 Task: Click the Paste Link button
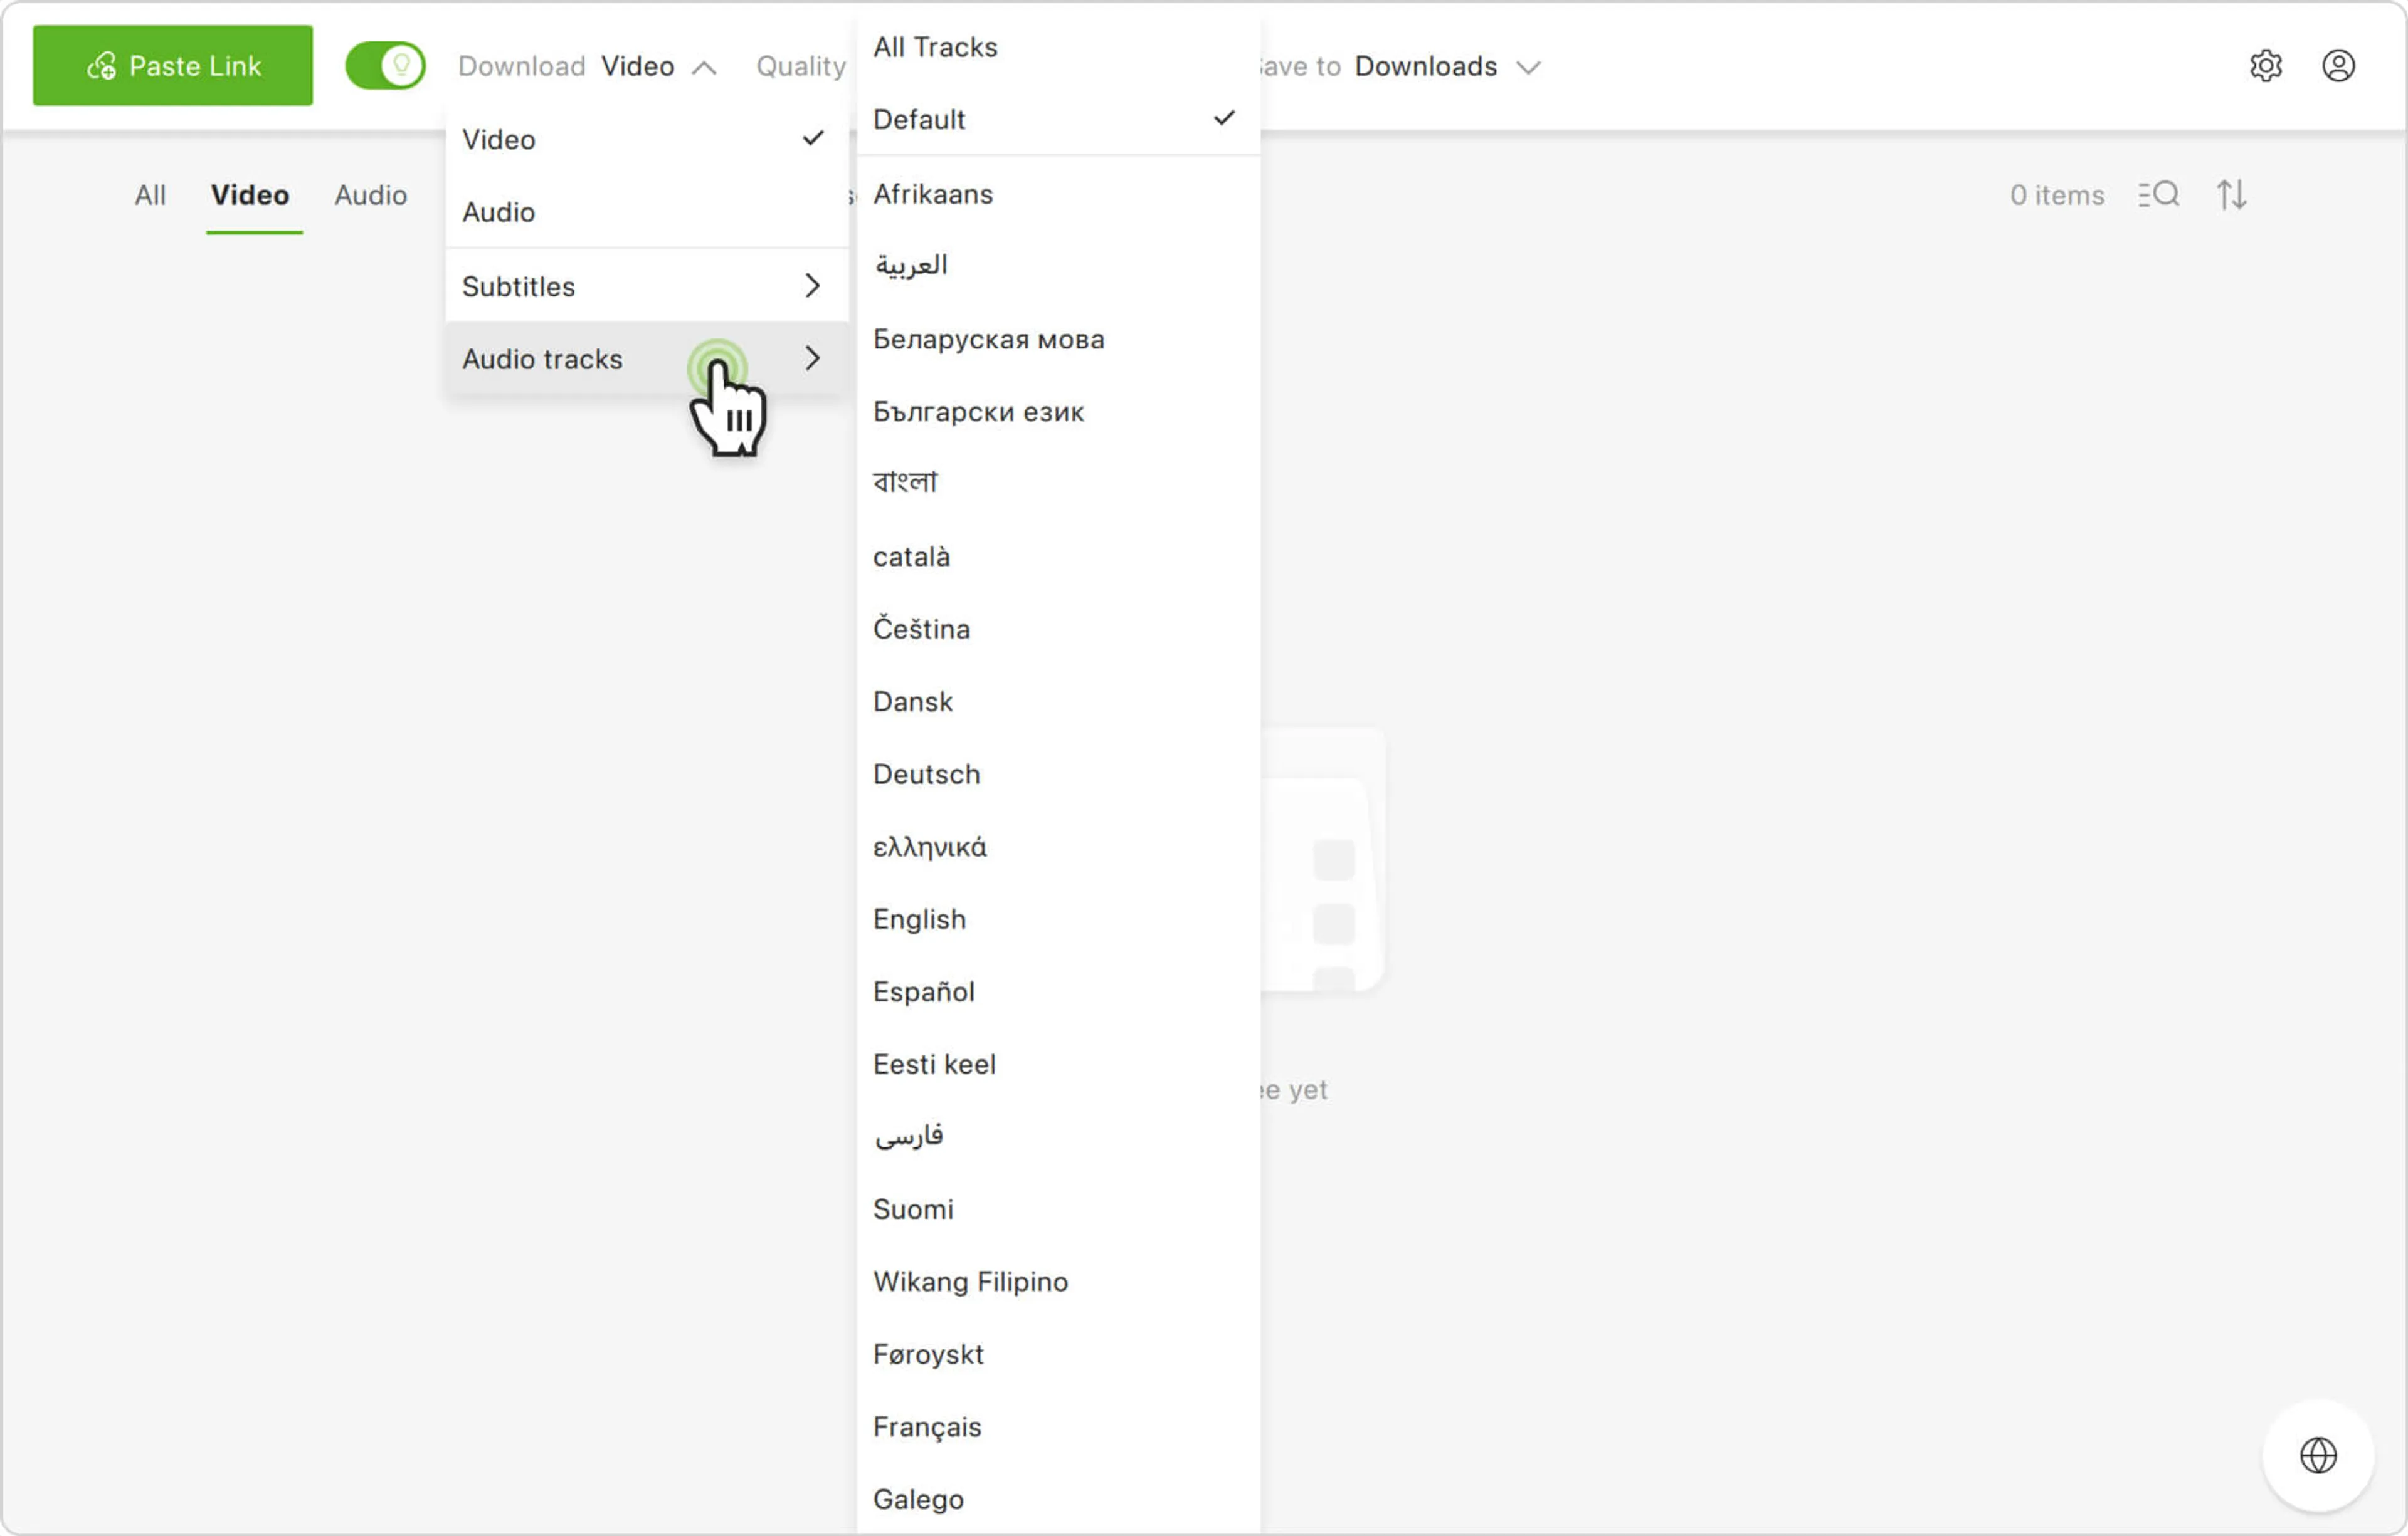coord(172,66)
